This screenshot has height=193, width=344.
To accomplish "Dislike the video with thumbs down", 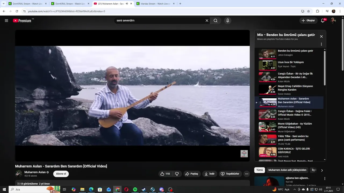I will point(177,174).
